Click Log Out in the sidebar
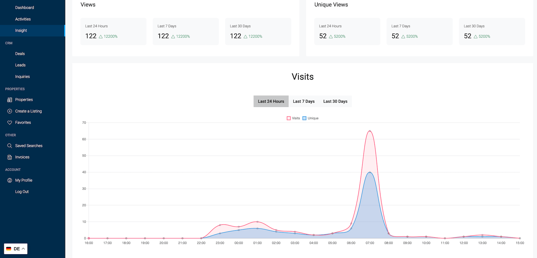The image size is (537, 258). 22,192
